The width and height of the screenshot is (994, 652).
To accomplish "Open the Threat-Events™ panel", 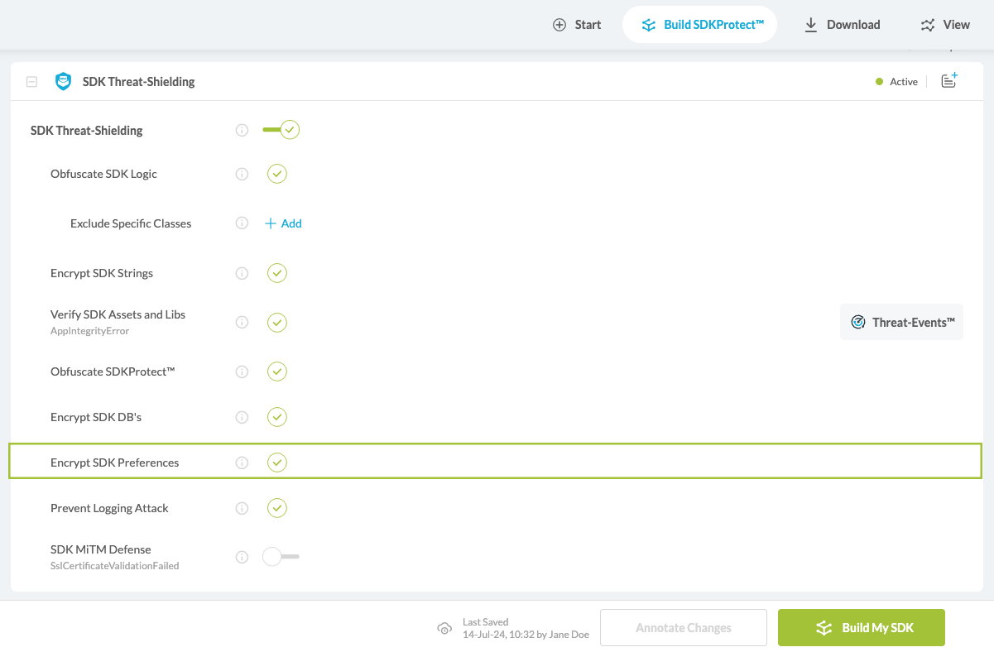I will 901,322.
